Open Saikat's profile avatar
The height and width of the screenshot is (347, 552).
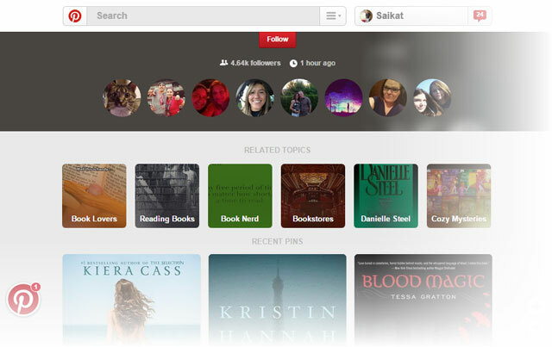click(366, 15)
